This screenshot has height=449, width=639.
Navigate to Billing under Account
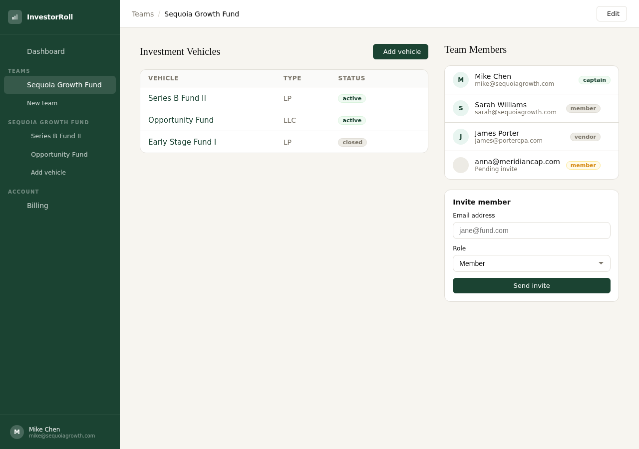(x=37, y=206)
